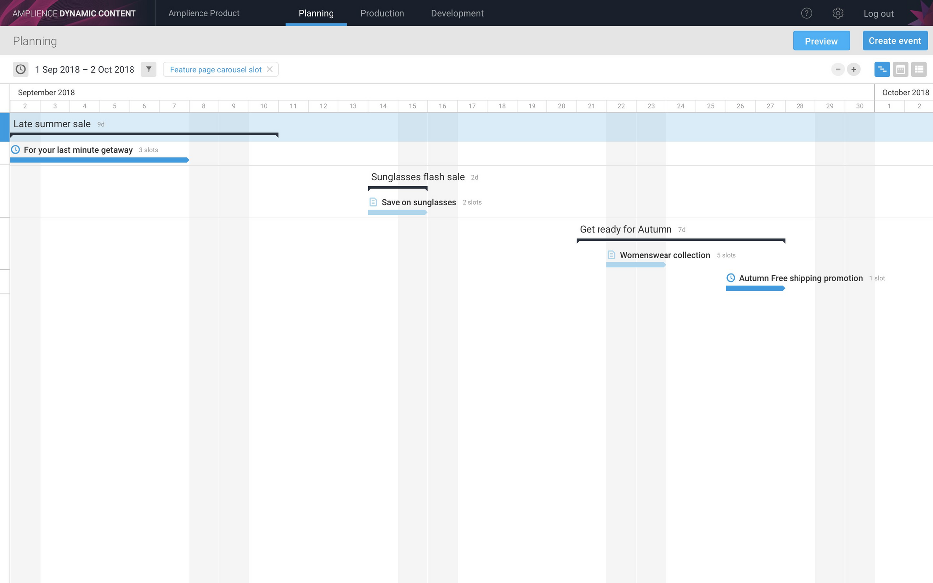Switch to list view
The width and height of the screenshot is (933, 583).
coord(919,69)
